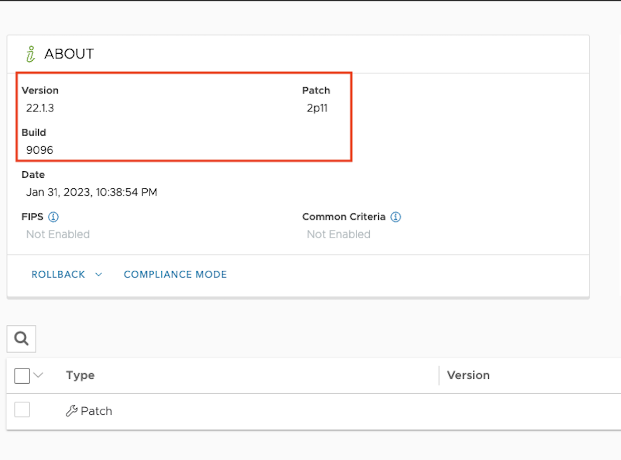Check the select-all checkbox in table header
Viewport: 621px width, 460px height.
pyautogui.click(x=22, y=375)
